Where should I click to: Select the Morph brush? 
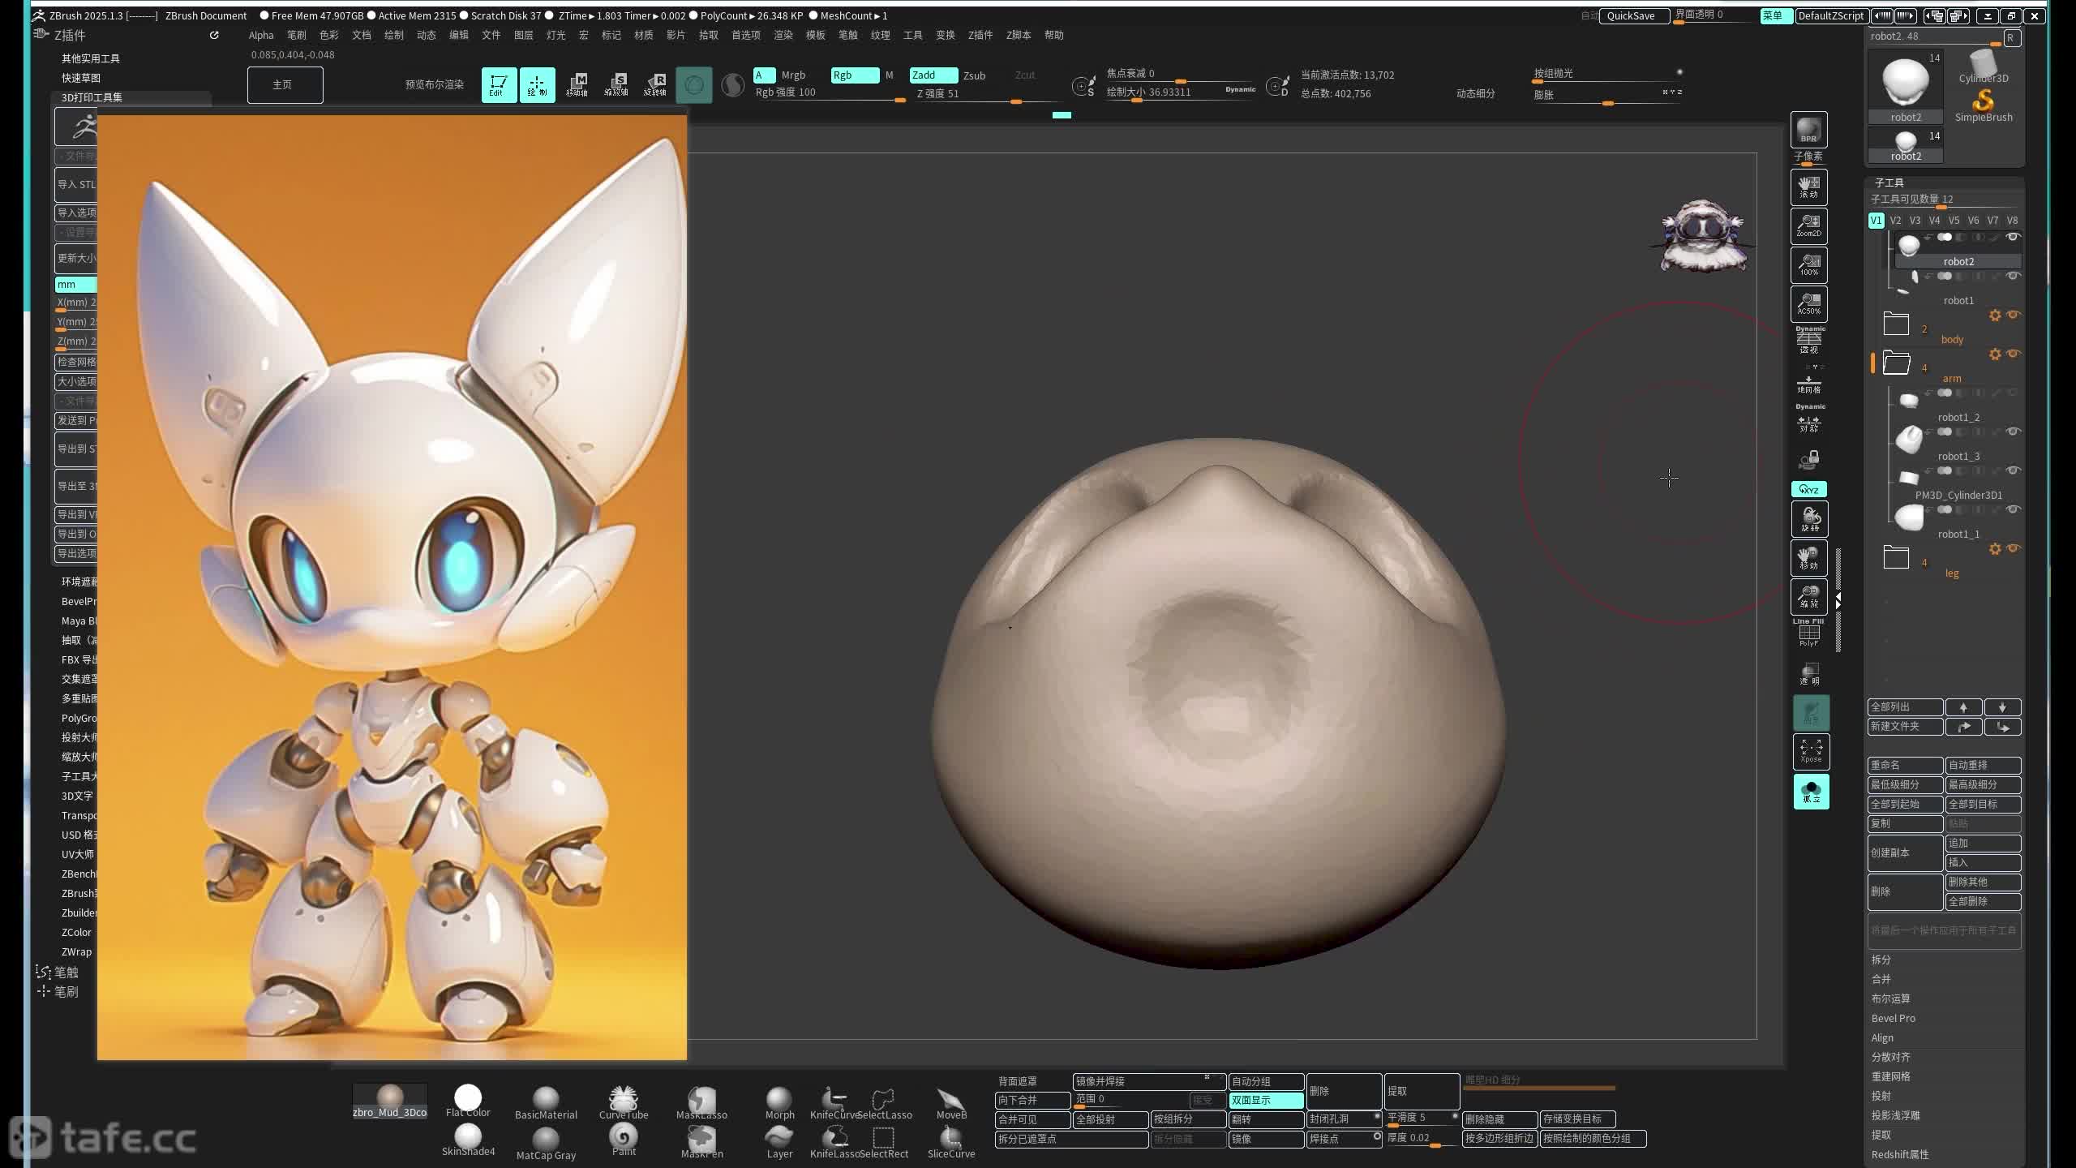tap(779, 1103)
